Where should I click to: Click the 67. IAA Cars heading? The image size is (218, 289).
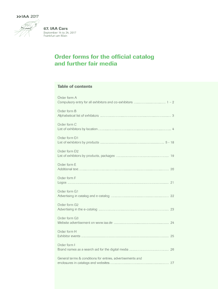[55, 29]
